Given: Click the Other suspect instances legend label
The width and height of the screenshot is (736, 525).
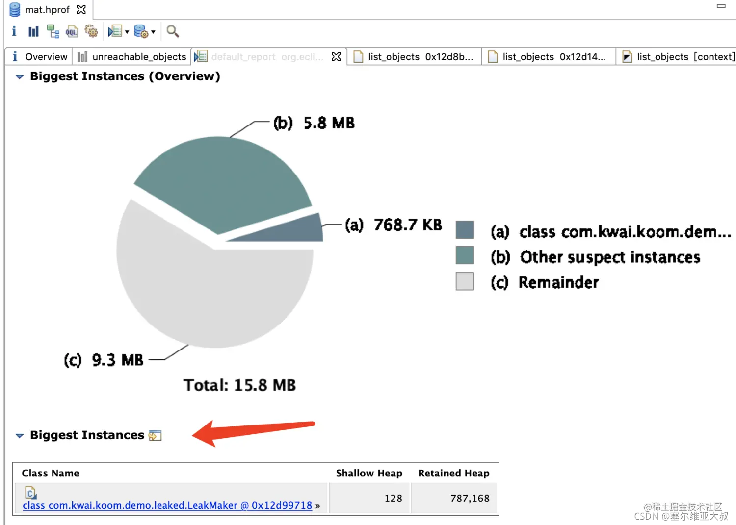Looking at the screenshot, I should click(x=596, y=257).
